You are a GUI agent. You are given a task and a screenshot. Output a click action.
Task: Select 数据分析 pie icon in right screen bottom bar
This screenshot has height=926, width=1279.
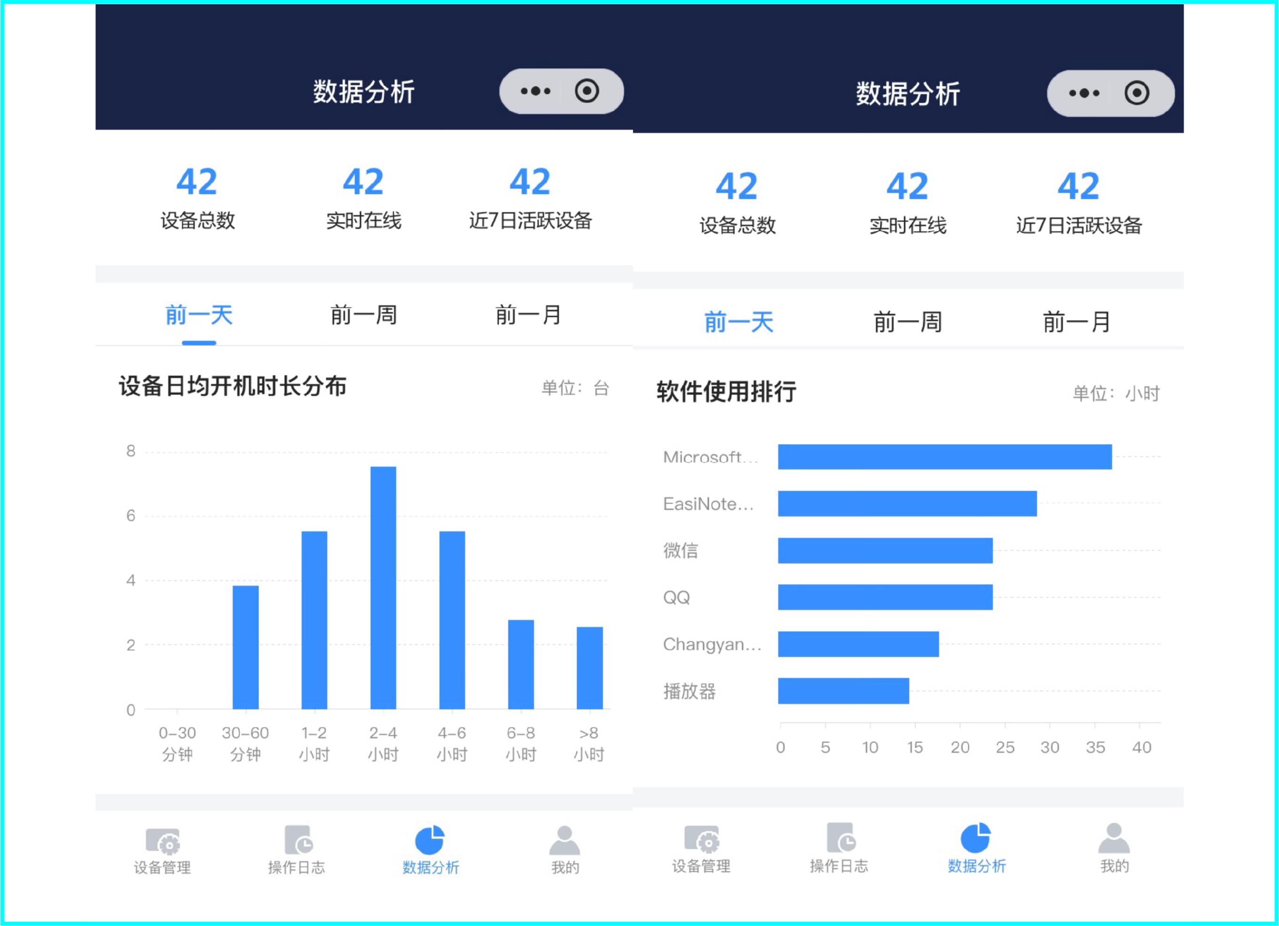(x=976, y=838)
